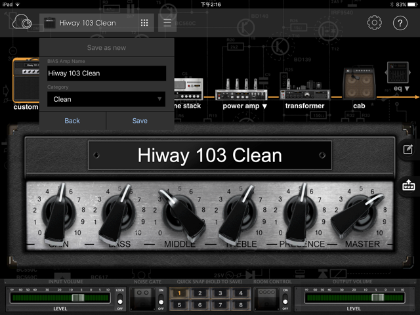Click the Back button
Image resolution: width=420 pixels, height=315 pixels.
[x=72, y=121]
